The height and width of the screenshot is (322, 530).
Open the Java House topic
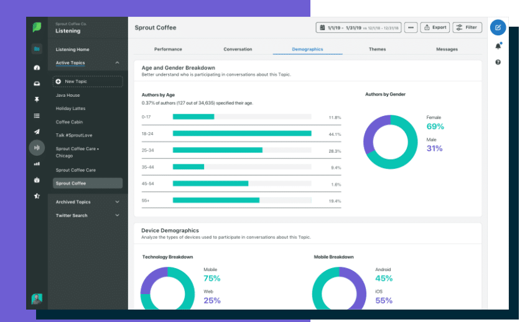[x=68, y=96]
